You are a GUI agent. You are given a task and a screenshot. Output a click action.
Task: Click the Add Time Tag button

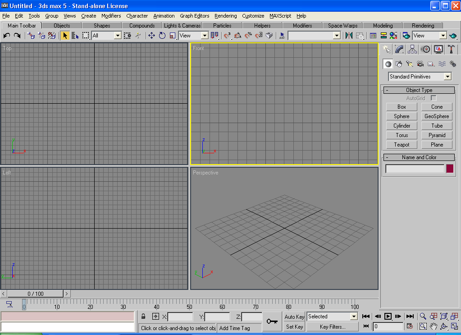pyautogui.click(x=239, y=328)
